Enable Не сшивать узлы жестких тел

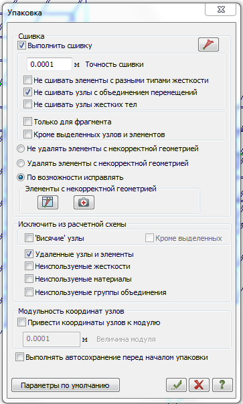27,104
